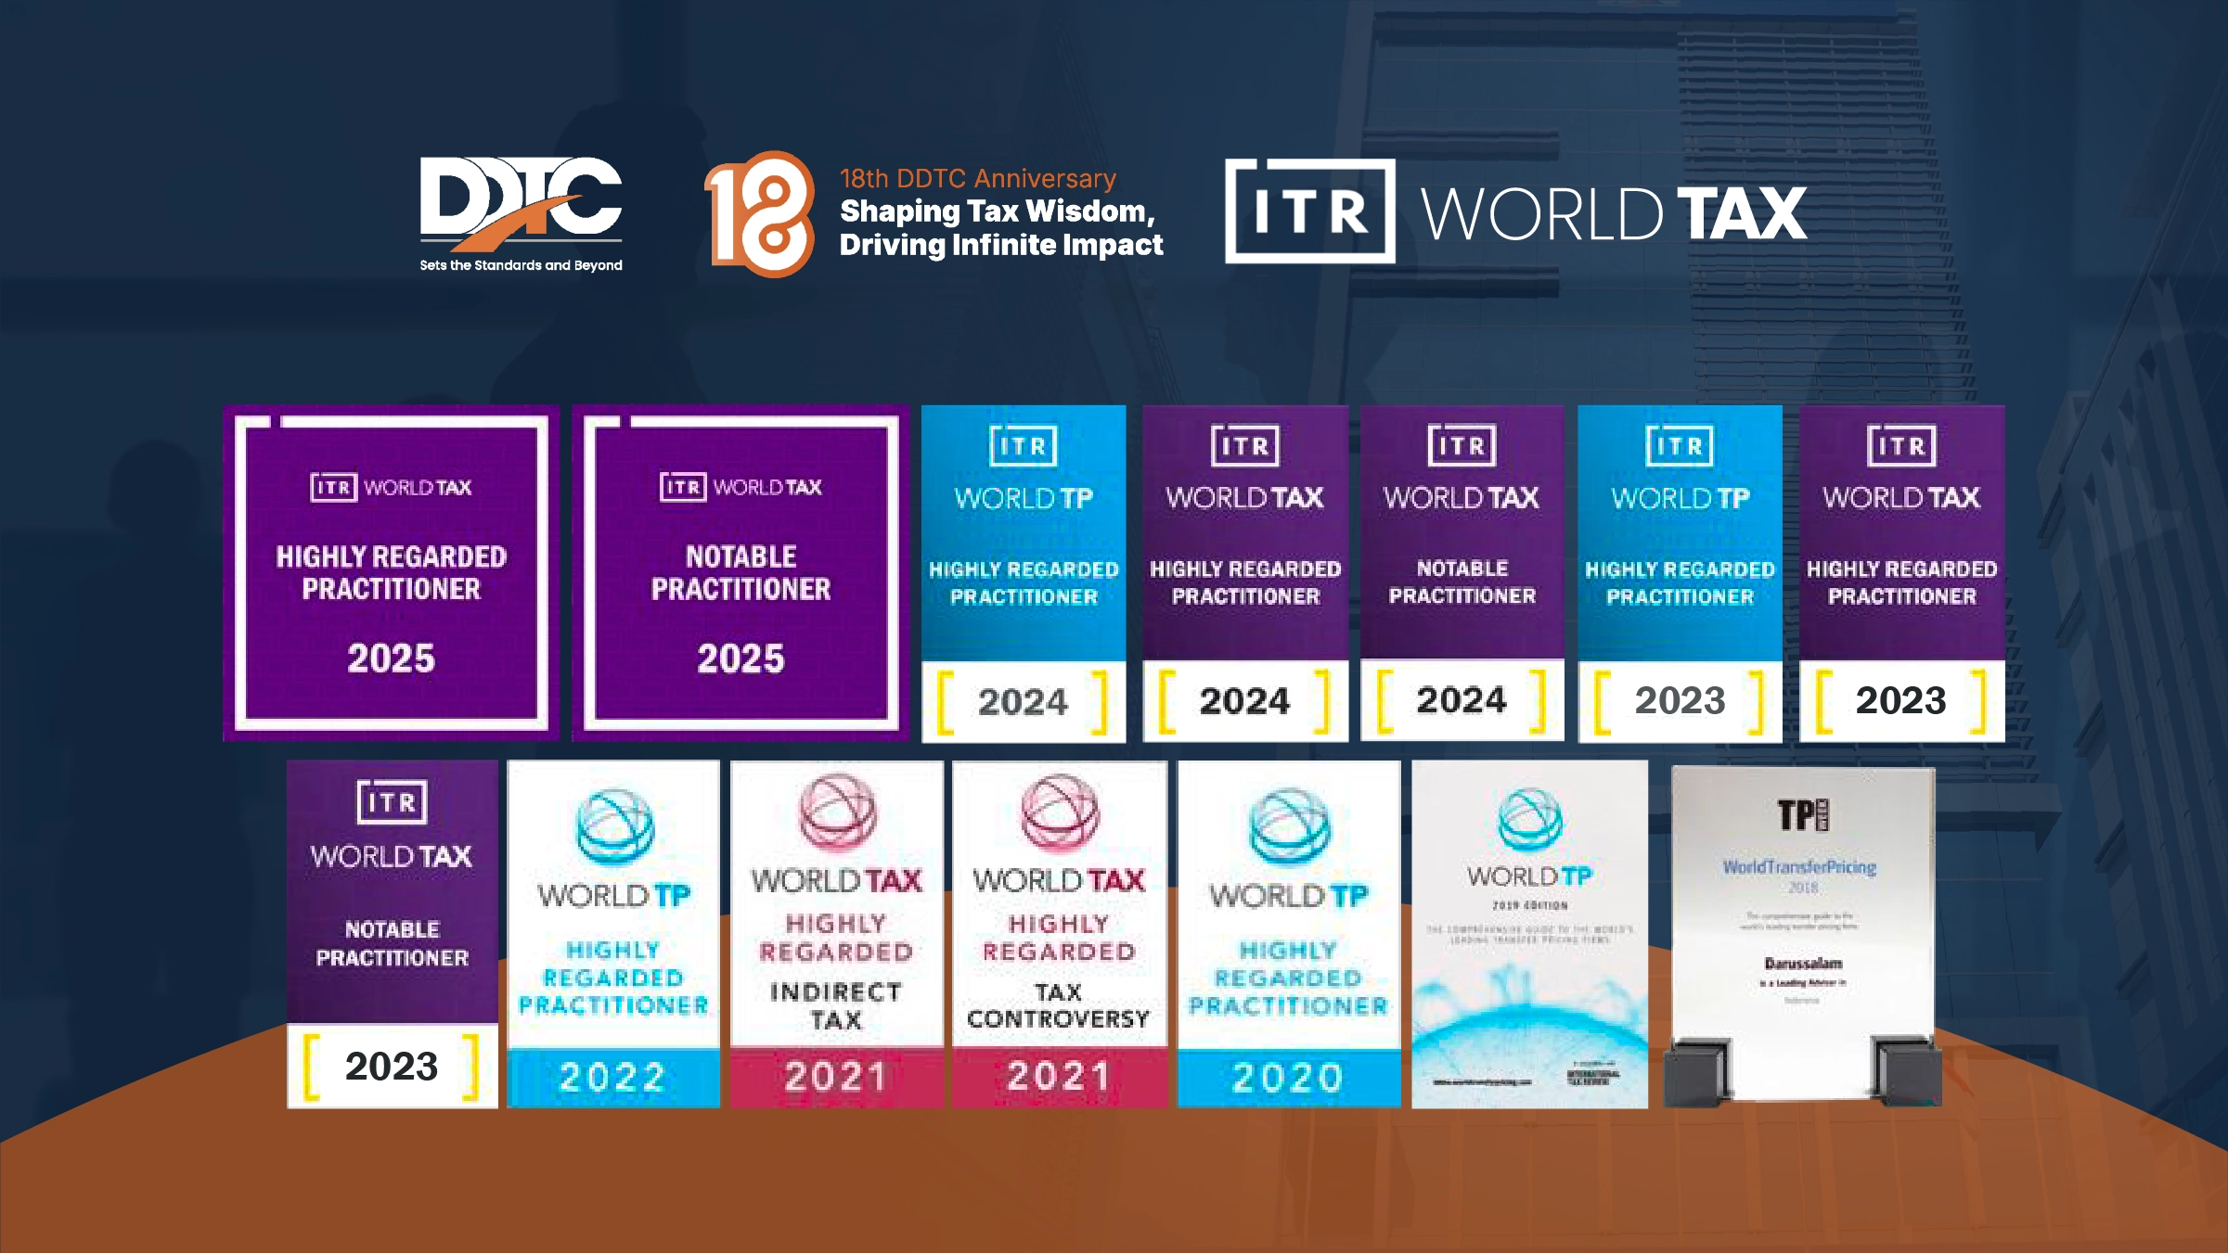2228x1253 pixels.
Task: Click the globe icon on 2021 Indirect Tax badge
Action: coord(833,812)
